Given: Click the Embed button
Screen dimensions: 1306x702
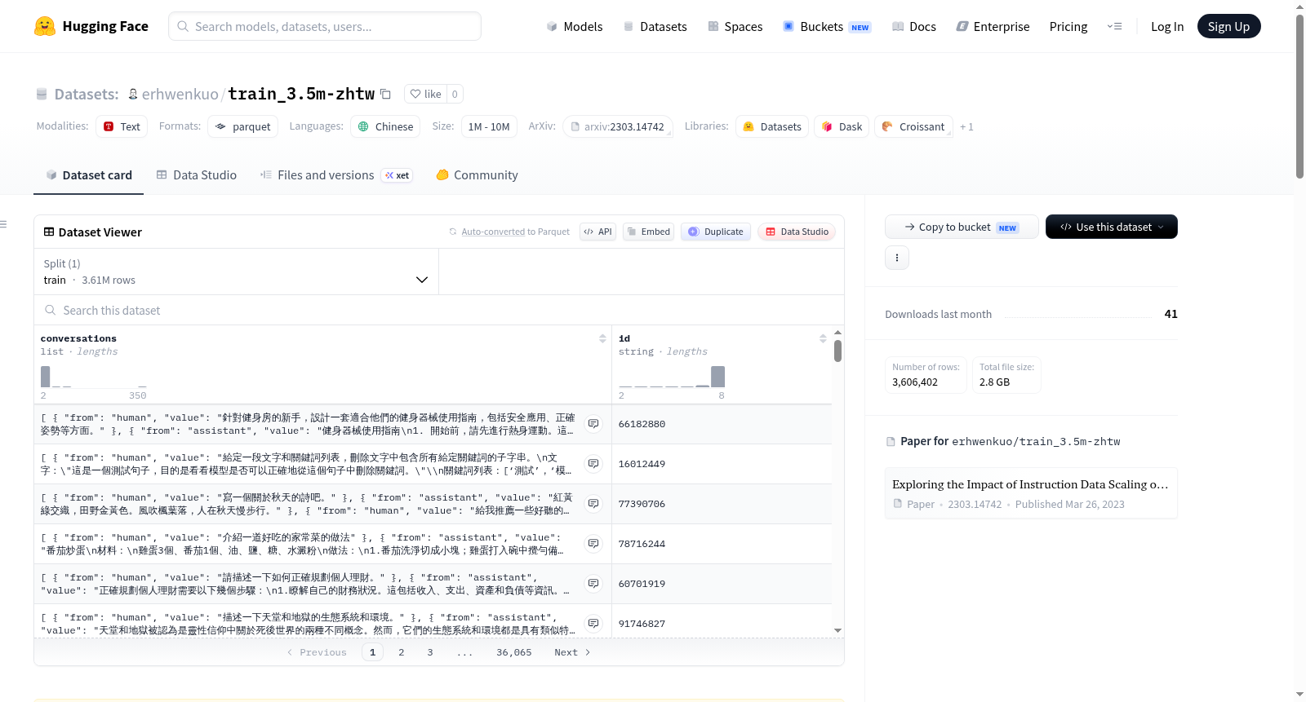Looking at the screenshot, I should pyautogui.click(x=648, y=232).
